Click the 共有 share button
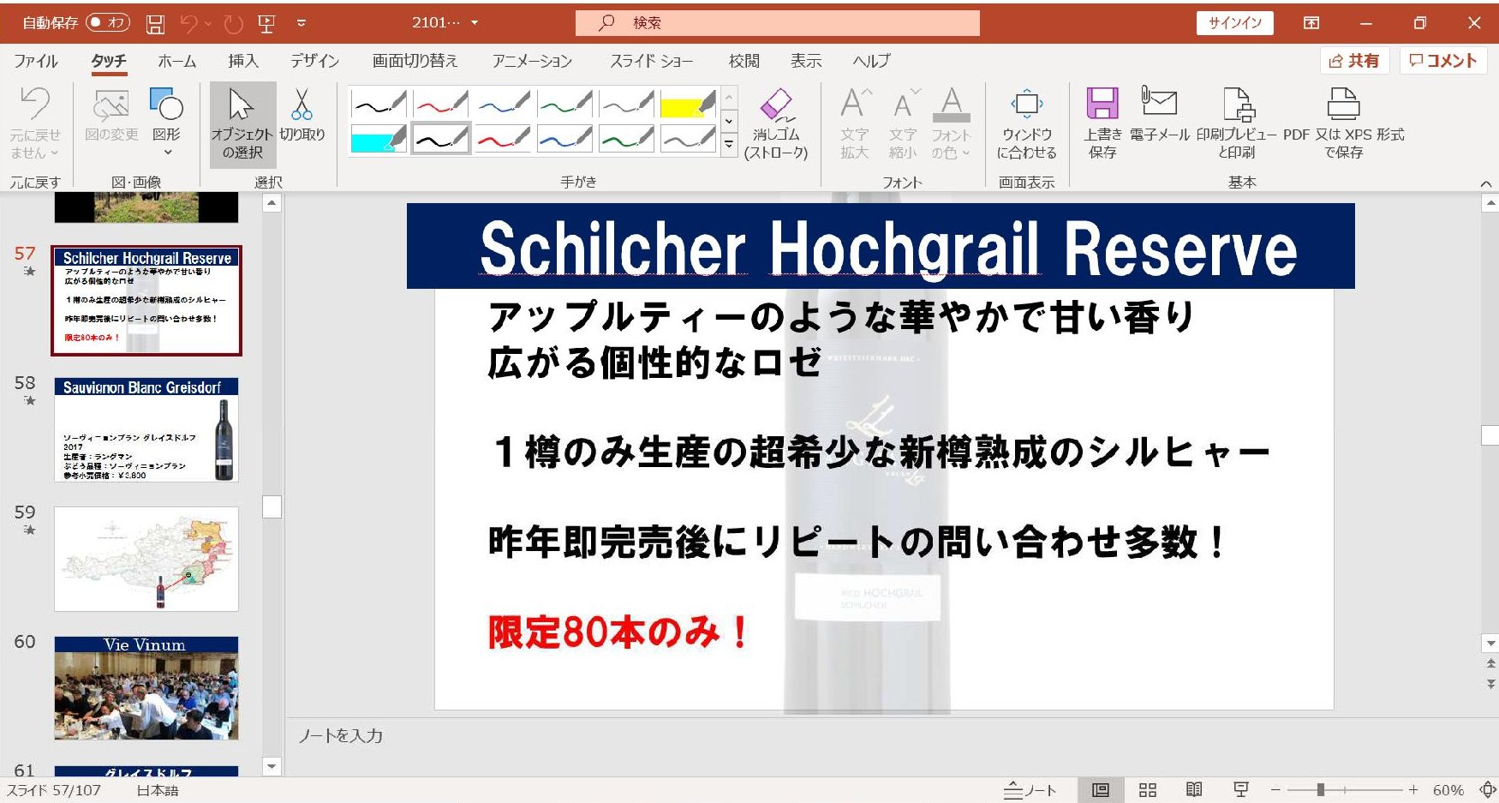Screen dimensions: 1499x803 coord(1354,61)
